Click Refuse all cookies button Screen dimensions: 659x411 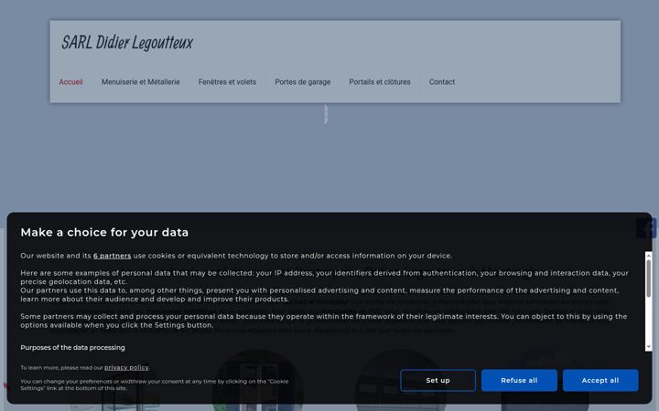(519, 380)
